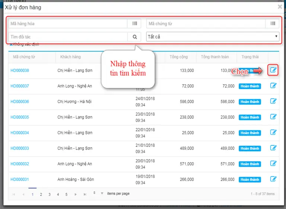
Task: Click search magnifier in Tìm đối tác field
Action: pyautogui.click(x=134, y=37)
